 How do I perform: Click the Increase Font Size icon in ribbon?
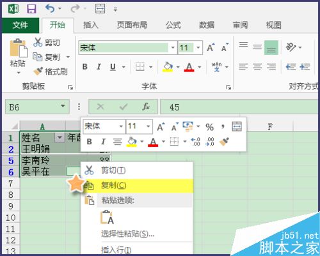[x=211, y=47]
